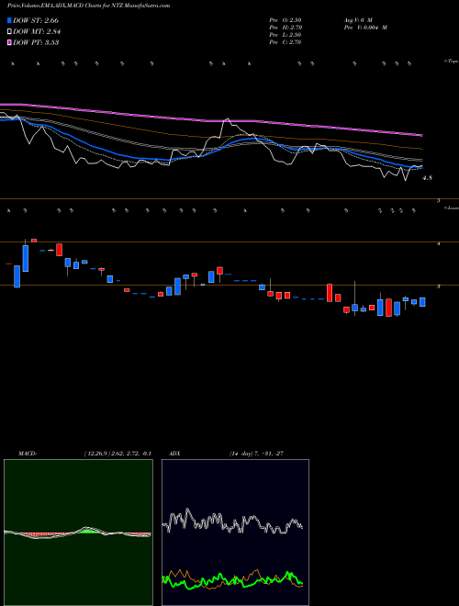Click the ADX (14 day) values text
Image resolution: width=459 pixels, height=606 pixels.
click(x=256, y=454)
